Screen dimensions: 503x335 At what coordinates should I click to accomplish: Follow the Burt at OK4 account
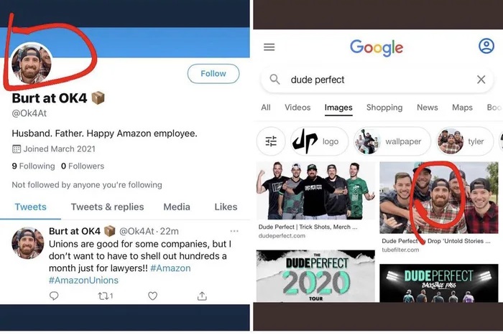click(x=213, y=73)
